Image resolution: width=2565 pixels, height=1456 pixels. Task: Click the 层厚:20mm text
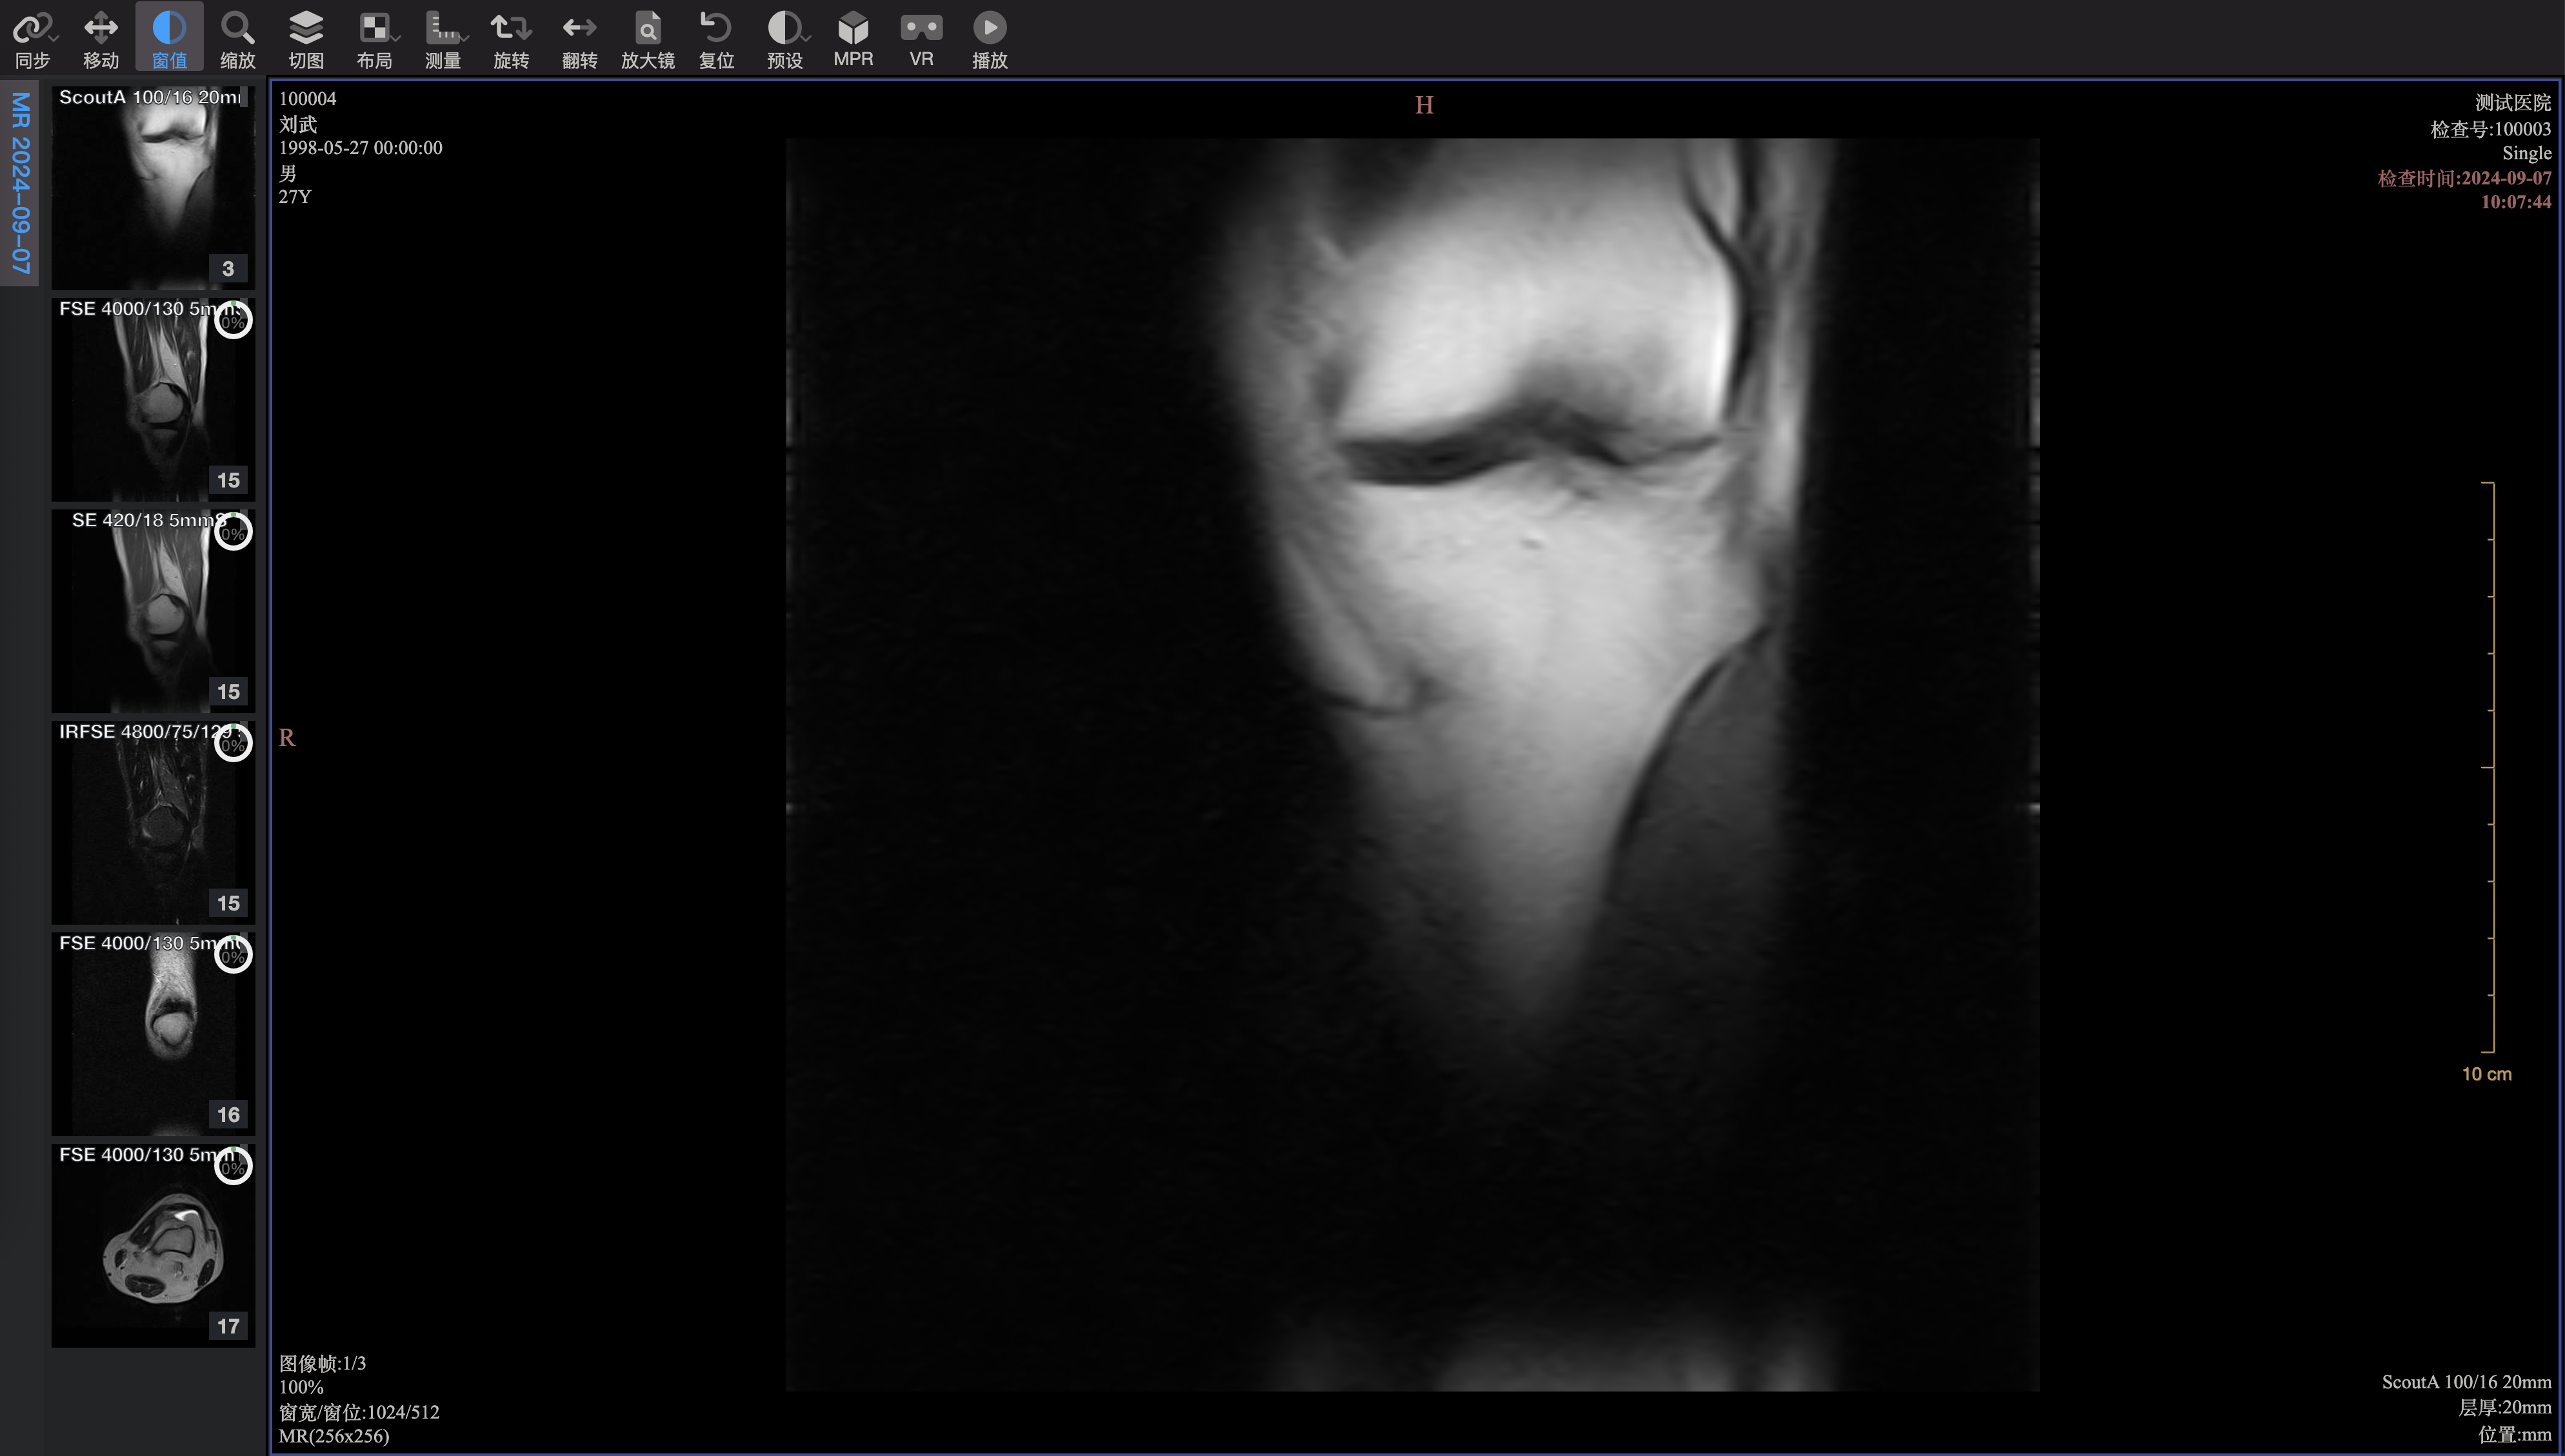tap(2504, 1407)
